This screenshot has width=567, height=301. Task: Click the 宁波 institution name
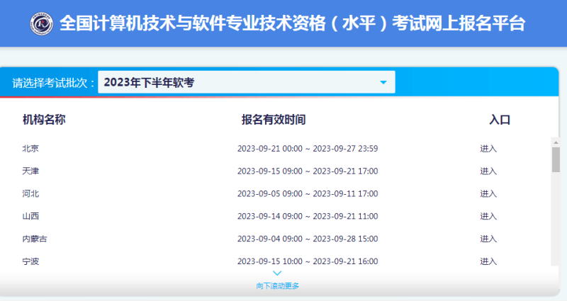pos(30,261)
